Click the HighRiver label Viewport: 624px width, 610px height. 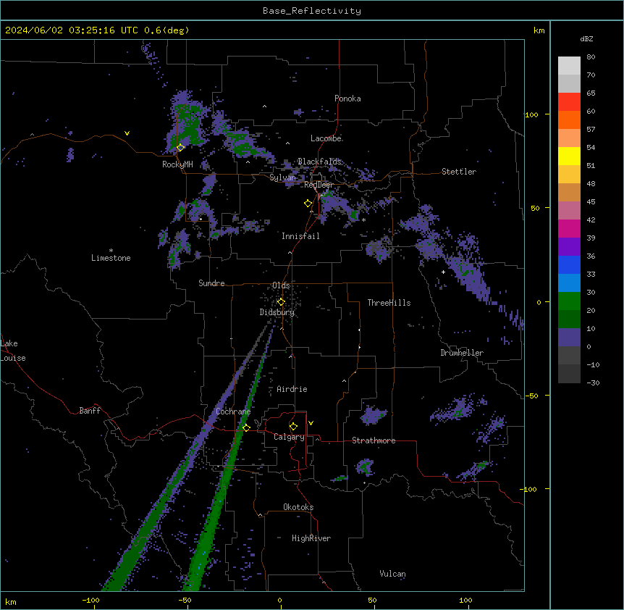click(311, 538)
